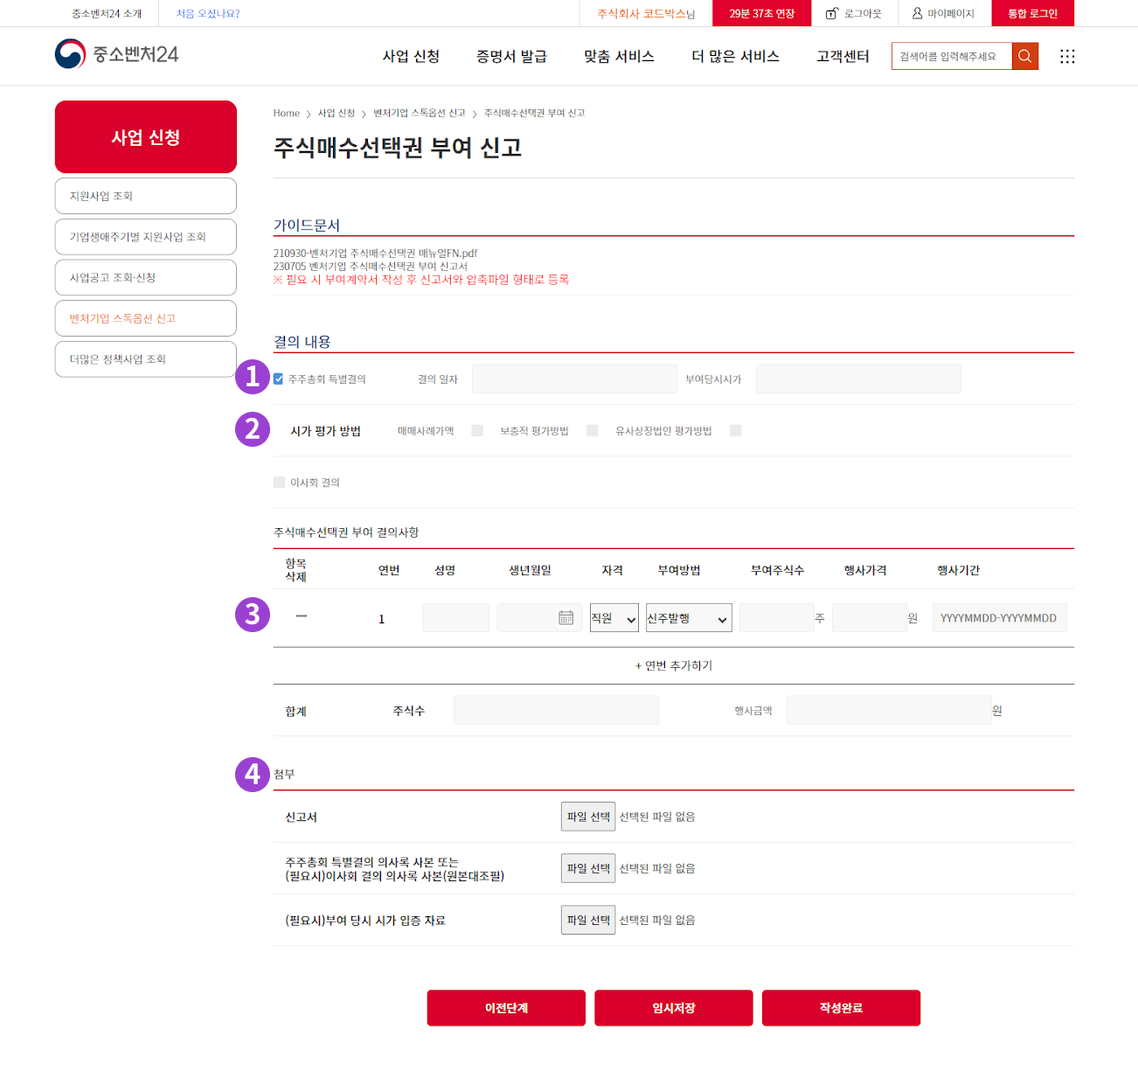Open the 고객센터 menu
1138x1071 pixels.
[843, 56]
